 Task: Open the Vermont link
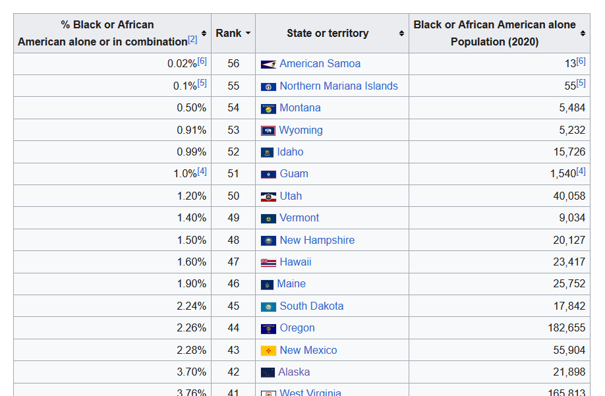pos(299,218)
